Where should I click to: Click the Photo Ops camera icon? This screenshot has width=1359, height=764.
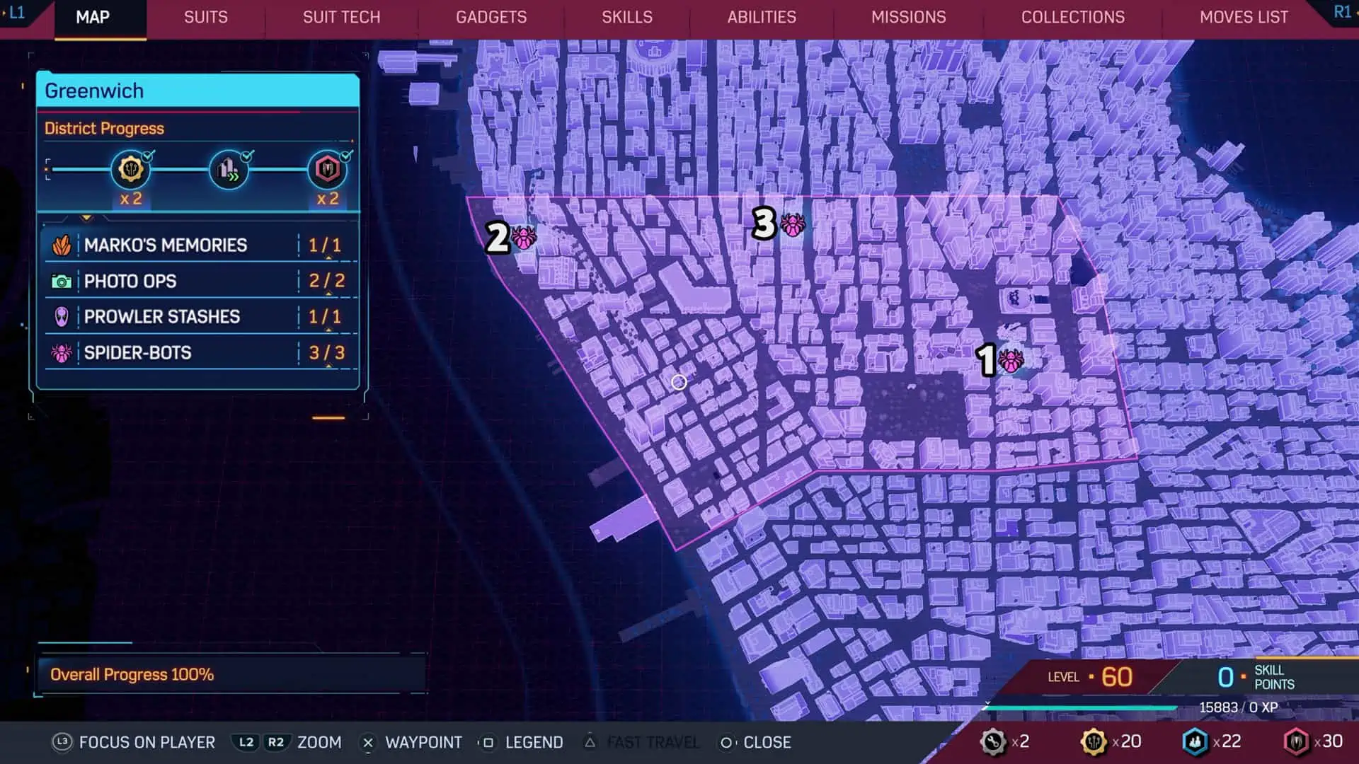(x=62, y=282)
